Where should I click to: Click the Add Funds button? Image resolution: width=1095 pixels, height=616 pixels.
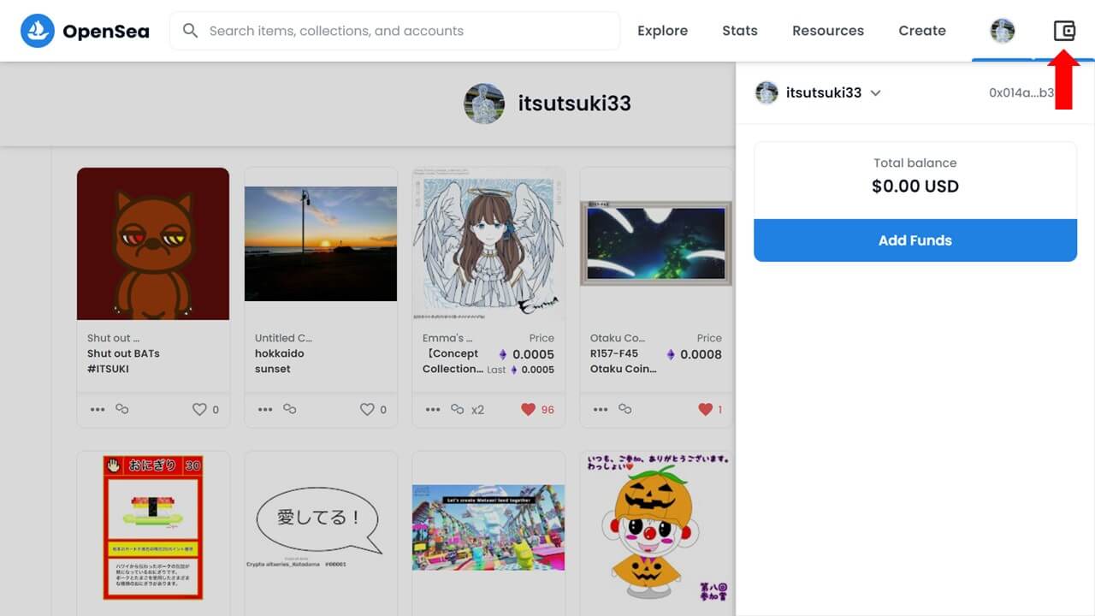(x=915, y=240)
